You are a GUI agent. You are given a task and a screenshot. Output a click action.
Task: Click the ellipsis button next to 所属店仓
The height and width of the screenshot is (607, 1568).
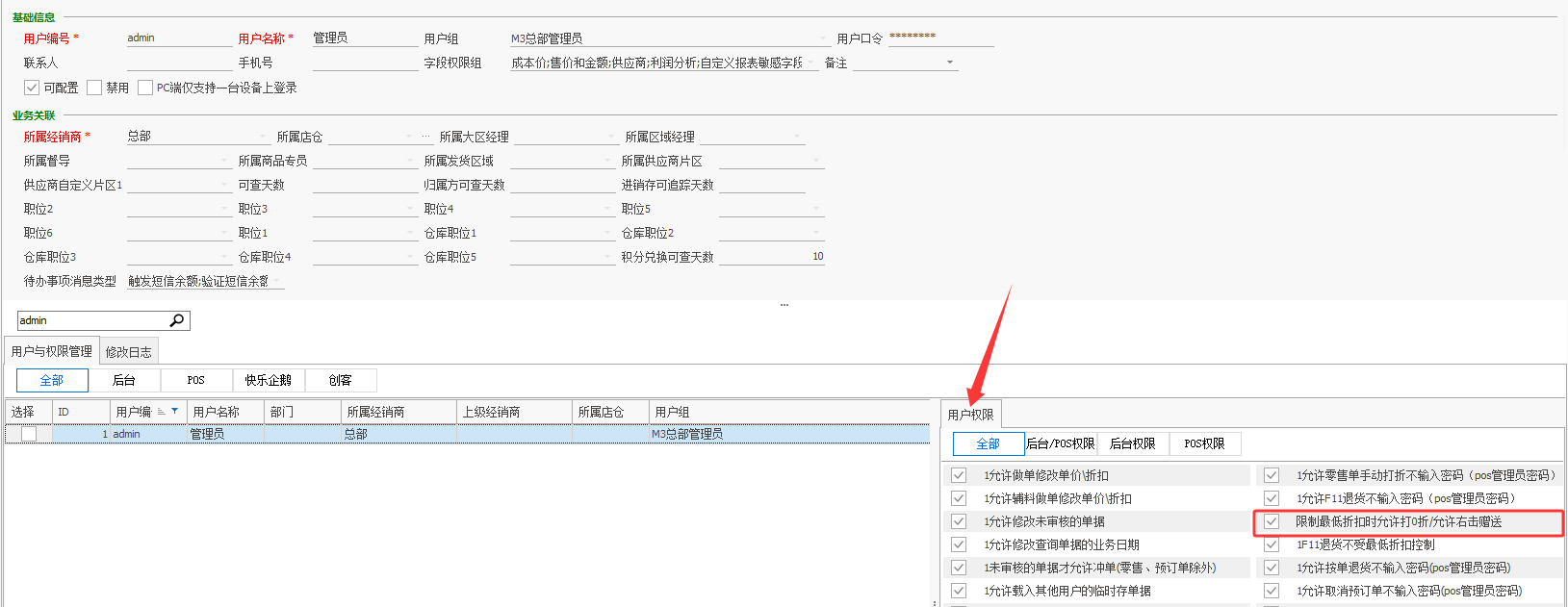tap(425, 137)
